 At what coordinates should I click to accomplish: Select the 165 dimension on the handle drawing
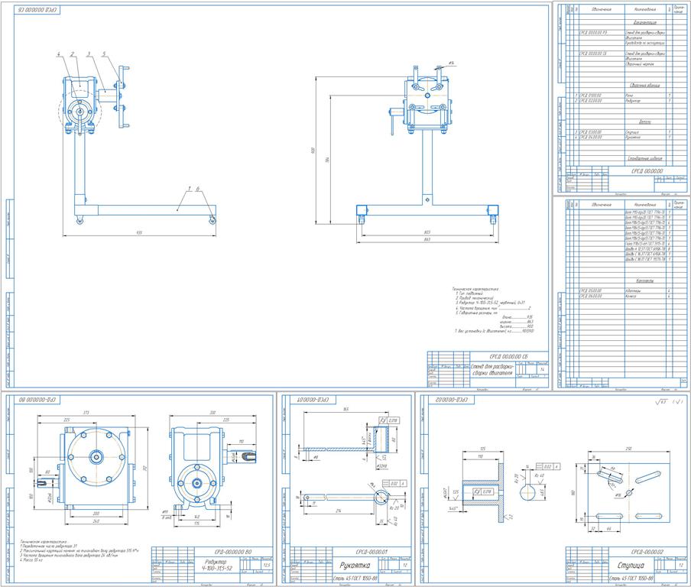pyautogui.click(x=345, y=410)
